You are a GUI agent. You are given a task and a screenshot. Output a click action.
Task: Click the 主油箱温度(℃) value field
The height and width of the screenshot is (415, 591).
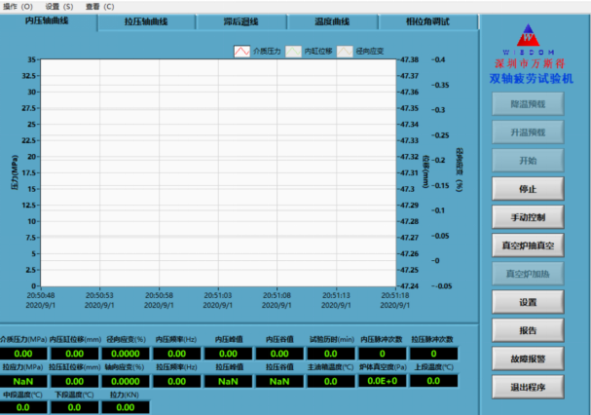point(331,381)
